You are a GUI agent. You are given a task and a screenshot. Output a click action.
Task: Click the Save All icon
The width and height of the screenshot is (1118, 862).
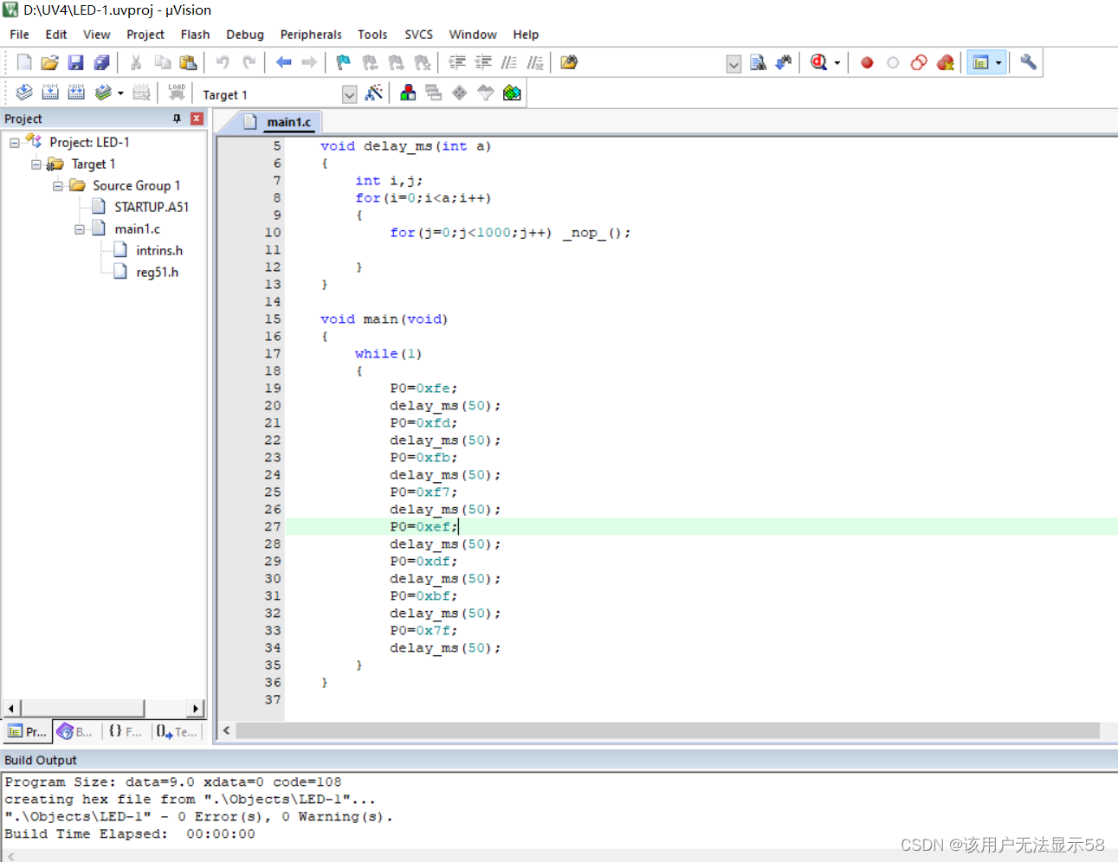pos(101,62)
